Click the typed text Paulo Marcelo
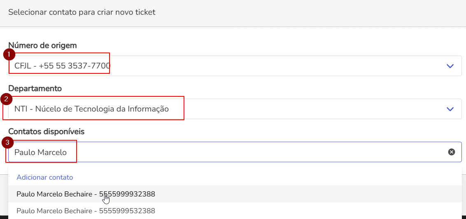 (x=40, y=152)
